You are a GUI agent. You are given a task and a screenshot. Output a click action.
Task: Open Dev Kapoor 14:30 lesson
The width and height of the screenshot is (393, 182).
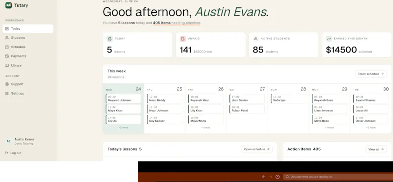165,119
